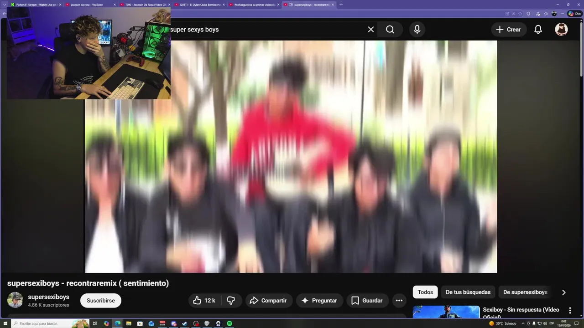Show next filter chips with arrow

[563, 292]
